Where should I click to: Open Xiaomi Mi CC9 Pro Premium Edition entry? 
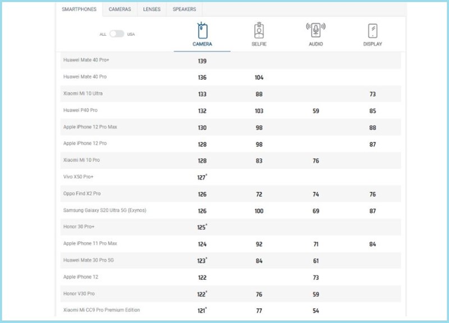pos(102,310)
